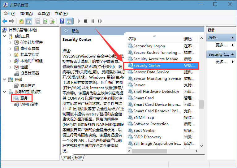Viewport: 237px width, 168px height.
Task: Click the Export List toolbar icon
Action: [52, 21]
